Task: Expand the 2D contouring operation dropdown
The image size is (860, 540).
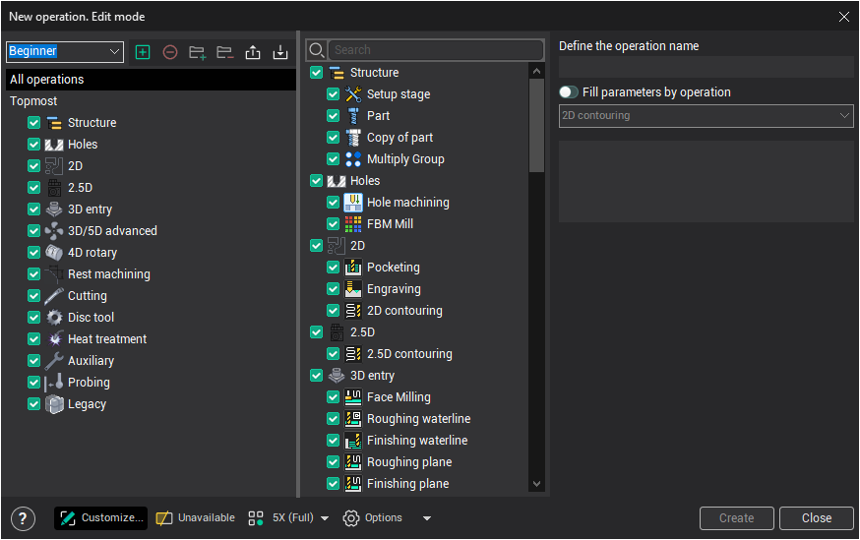Action: pos(706,116)
